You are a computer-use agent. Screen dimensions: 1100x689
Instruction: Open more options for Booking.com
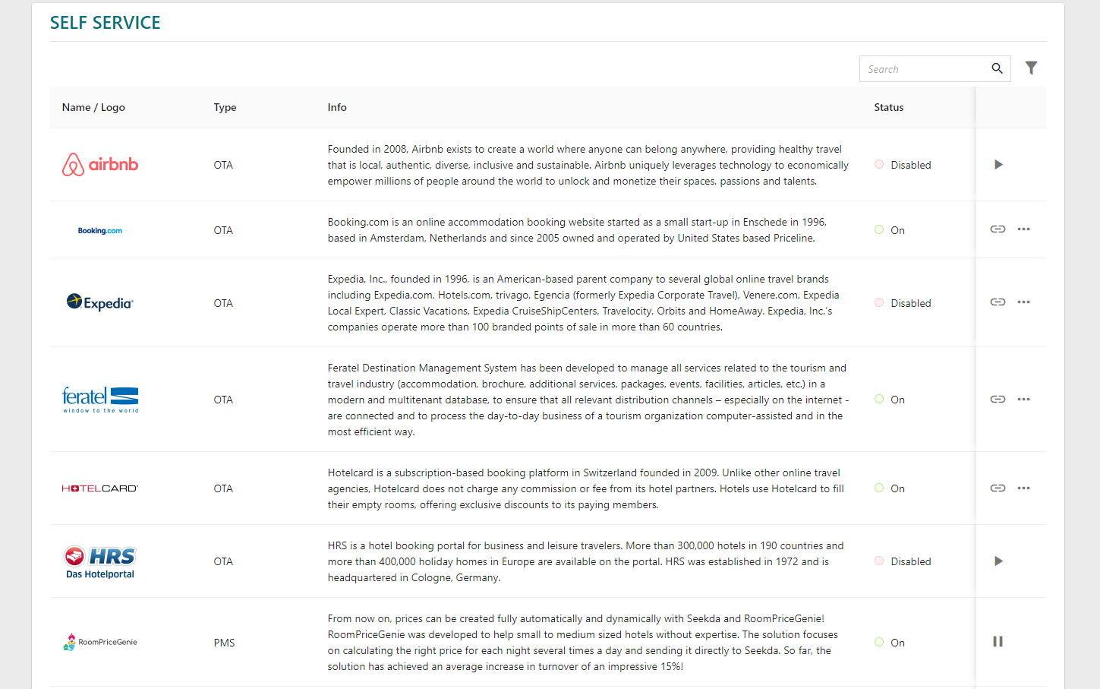tap(1023, 229)
